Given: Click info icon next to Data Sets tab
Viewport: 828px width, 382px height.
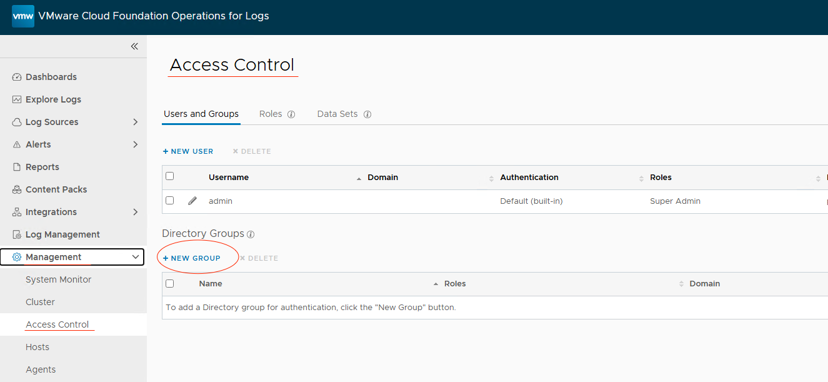Looking at the screenshot, I should click(367, 114).
